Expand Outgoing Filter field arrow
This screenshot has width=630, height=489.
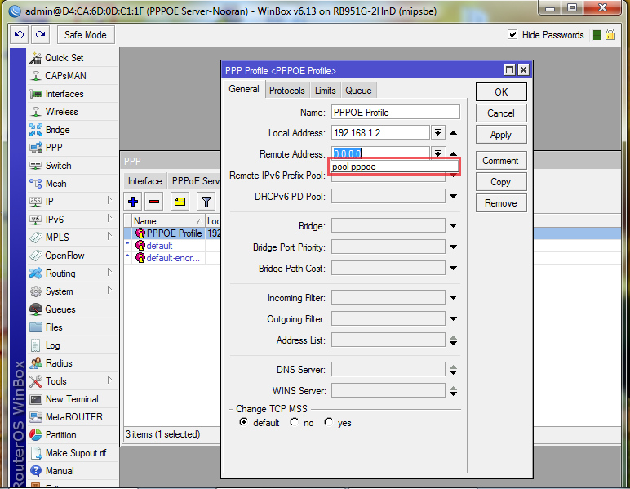click(x=453, y=319)
